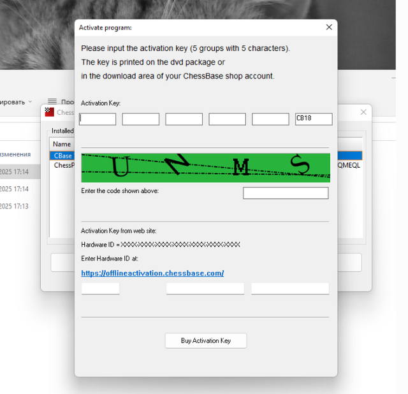Click the ChessBase app icon in background window title
Screen dimensions: 408x394
[x=49, y=112]
